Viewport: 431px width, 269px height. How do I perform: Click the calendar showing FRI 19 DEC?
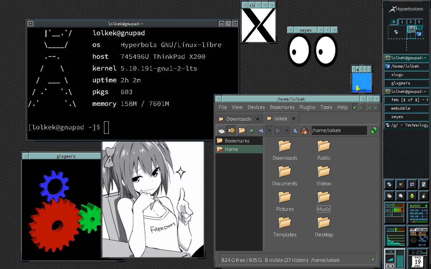click(418, 262)
